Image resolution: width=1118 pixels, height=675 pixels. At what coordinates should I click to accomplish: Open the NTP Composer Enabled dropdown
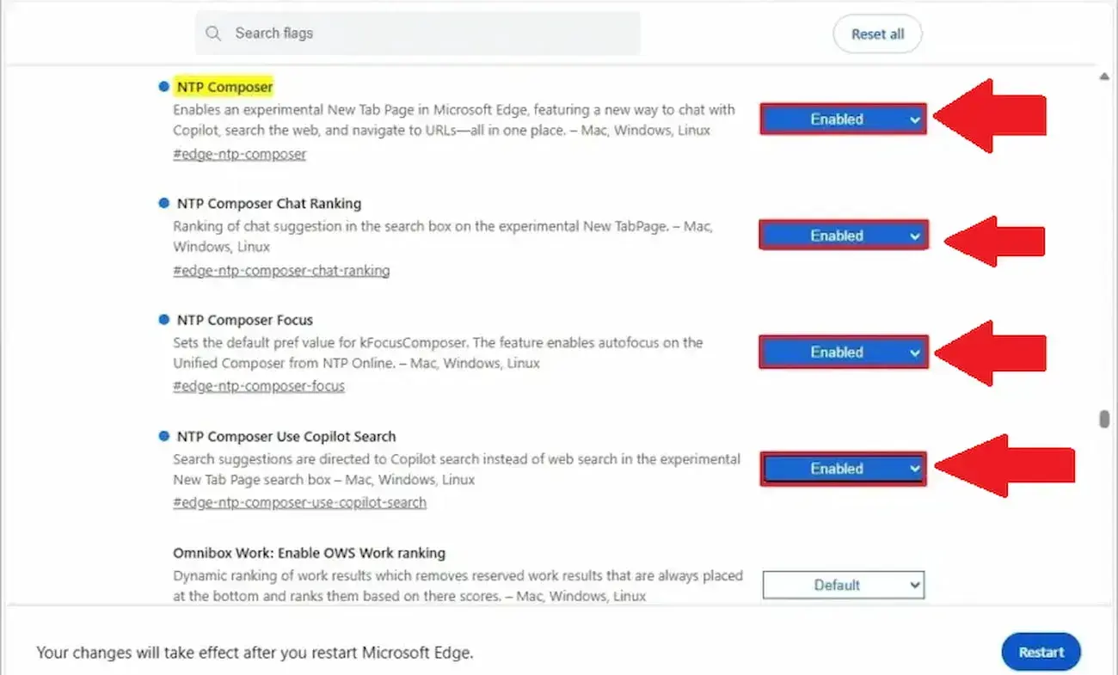[842, 119]
